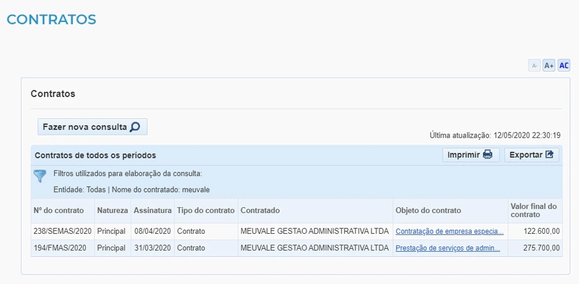Image resolution: width=579 pixels, height=284 pixels.
Task: Click the signature date 31/03/2020
Action: 152,248
